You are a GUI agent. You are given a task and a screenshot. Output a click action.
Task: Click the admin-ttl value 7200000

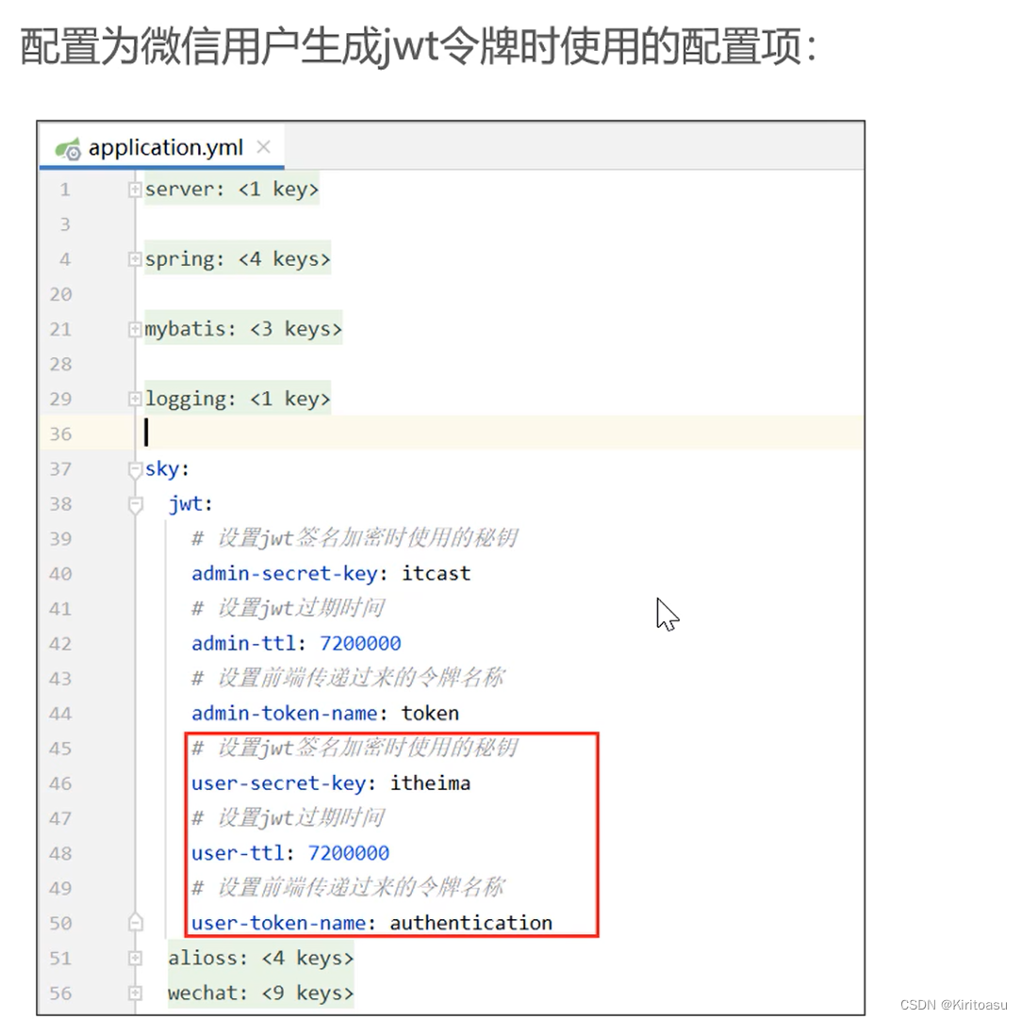click(x=360, y=644)
